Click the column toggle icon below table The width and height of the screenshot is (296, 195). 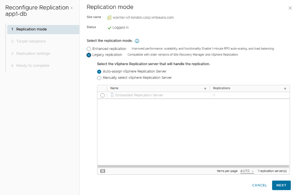(x=103, y=171)
